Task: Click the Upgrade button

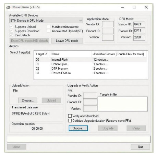Action: click(x=108, y=128)
